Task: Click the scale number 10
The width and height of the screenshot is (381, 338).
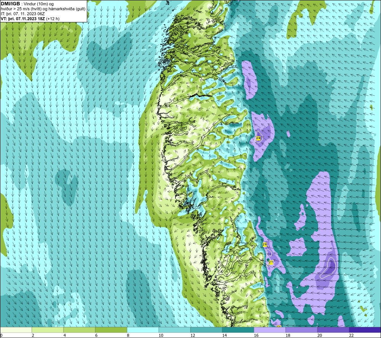Action: click(161, 336)
